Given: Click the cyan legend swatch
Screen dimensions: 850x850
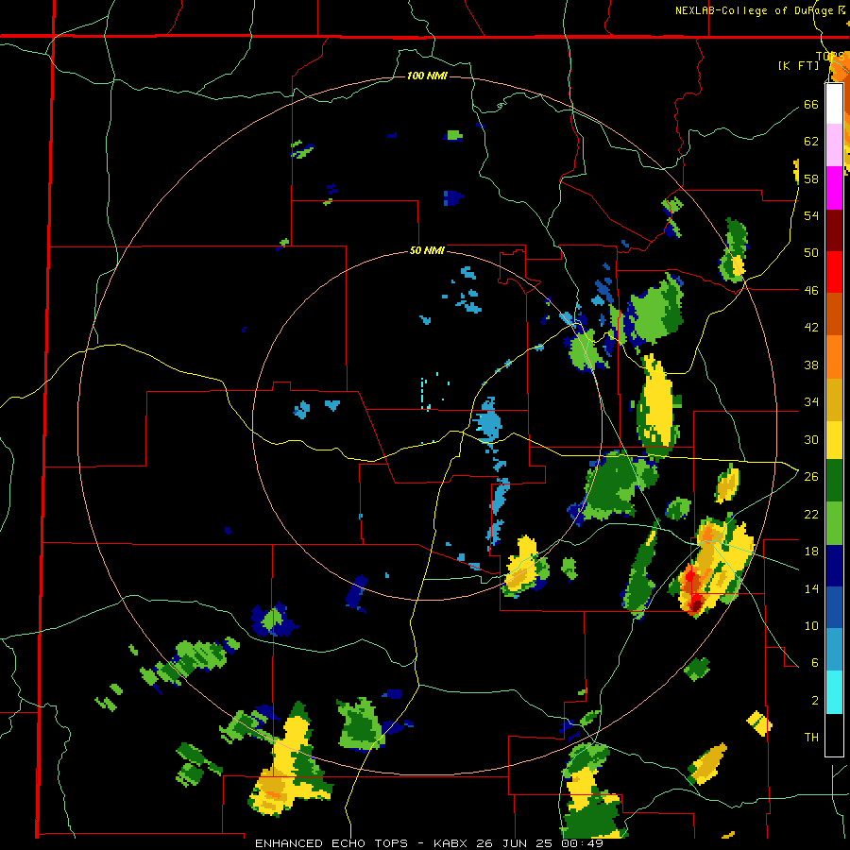Looking at the screenshot, I should coord(834,692).
